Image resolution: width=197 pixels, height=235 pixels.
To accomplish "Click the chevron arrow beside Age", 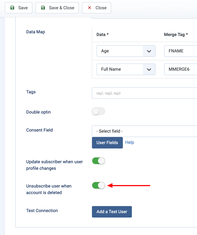I will pyautogui.click(x=149, y=51).
